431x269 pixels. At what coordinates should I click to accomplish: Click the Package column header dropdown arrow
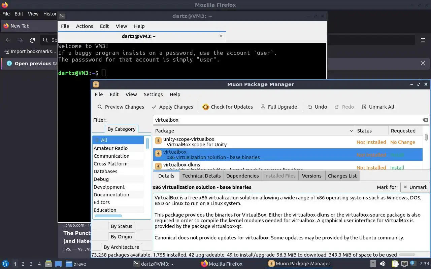pos(351,131)
